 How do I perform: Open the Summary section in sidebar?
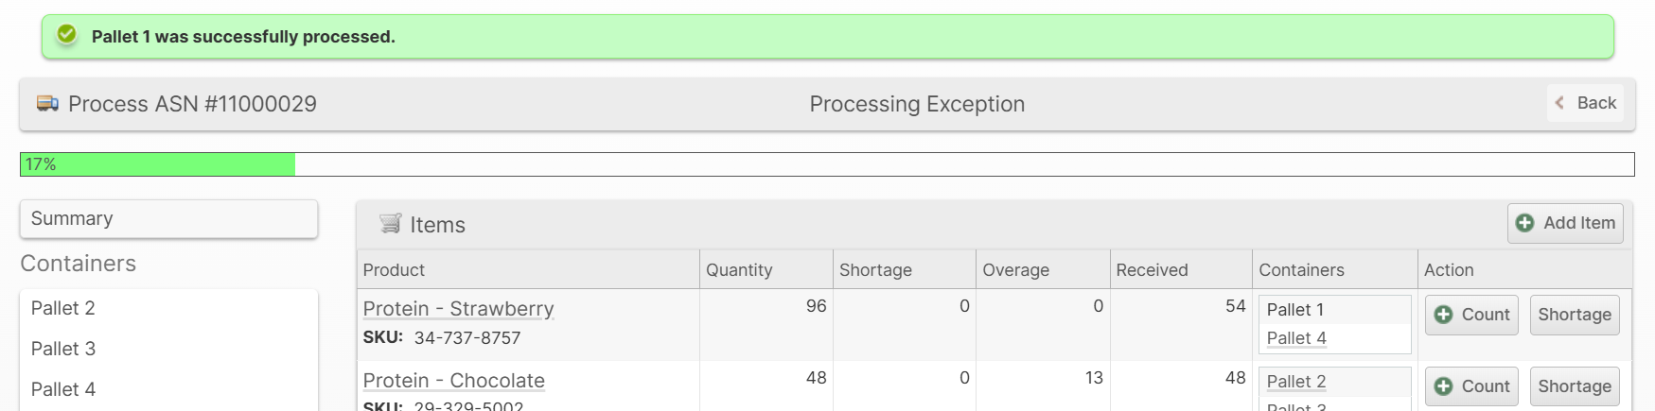[168, 219]
